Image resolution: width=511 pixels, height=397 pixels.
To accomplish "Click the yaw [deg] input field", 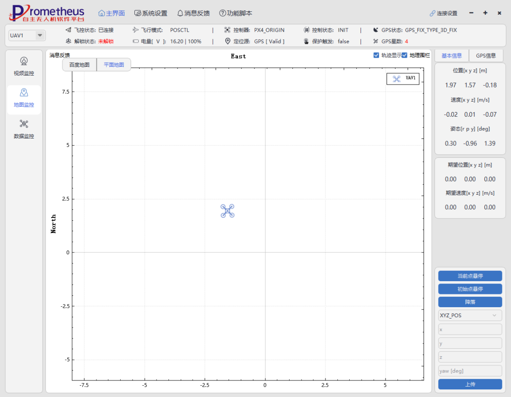I will pyautogui.click(x=470, y=371).
